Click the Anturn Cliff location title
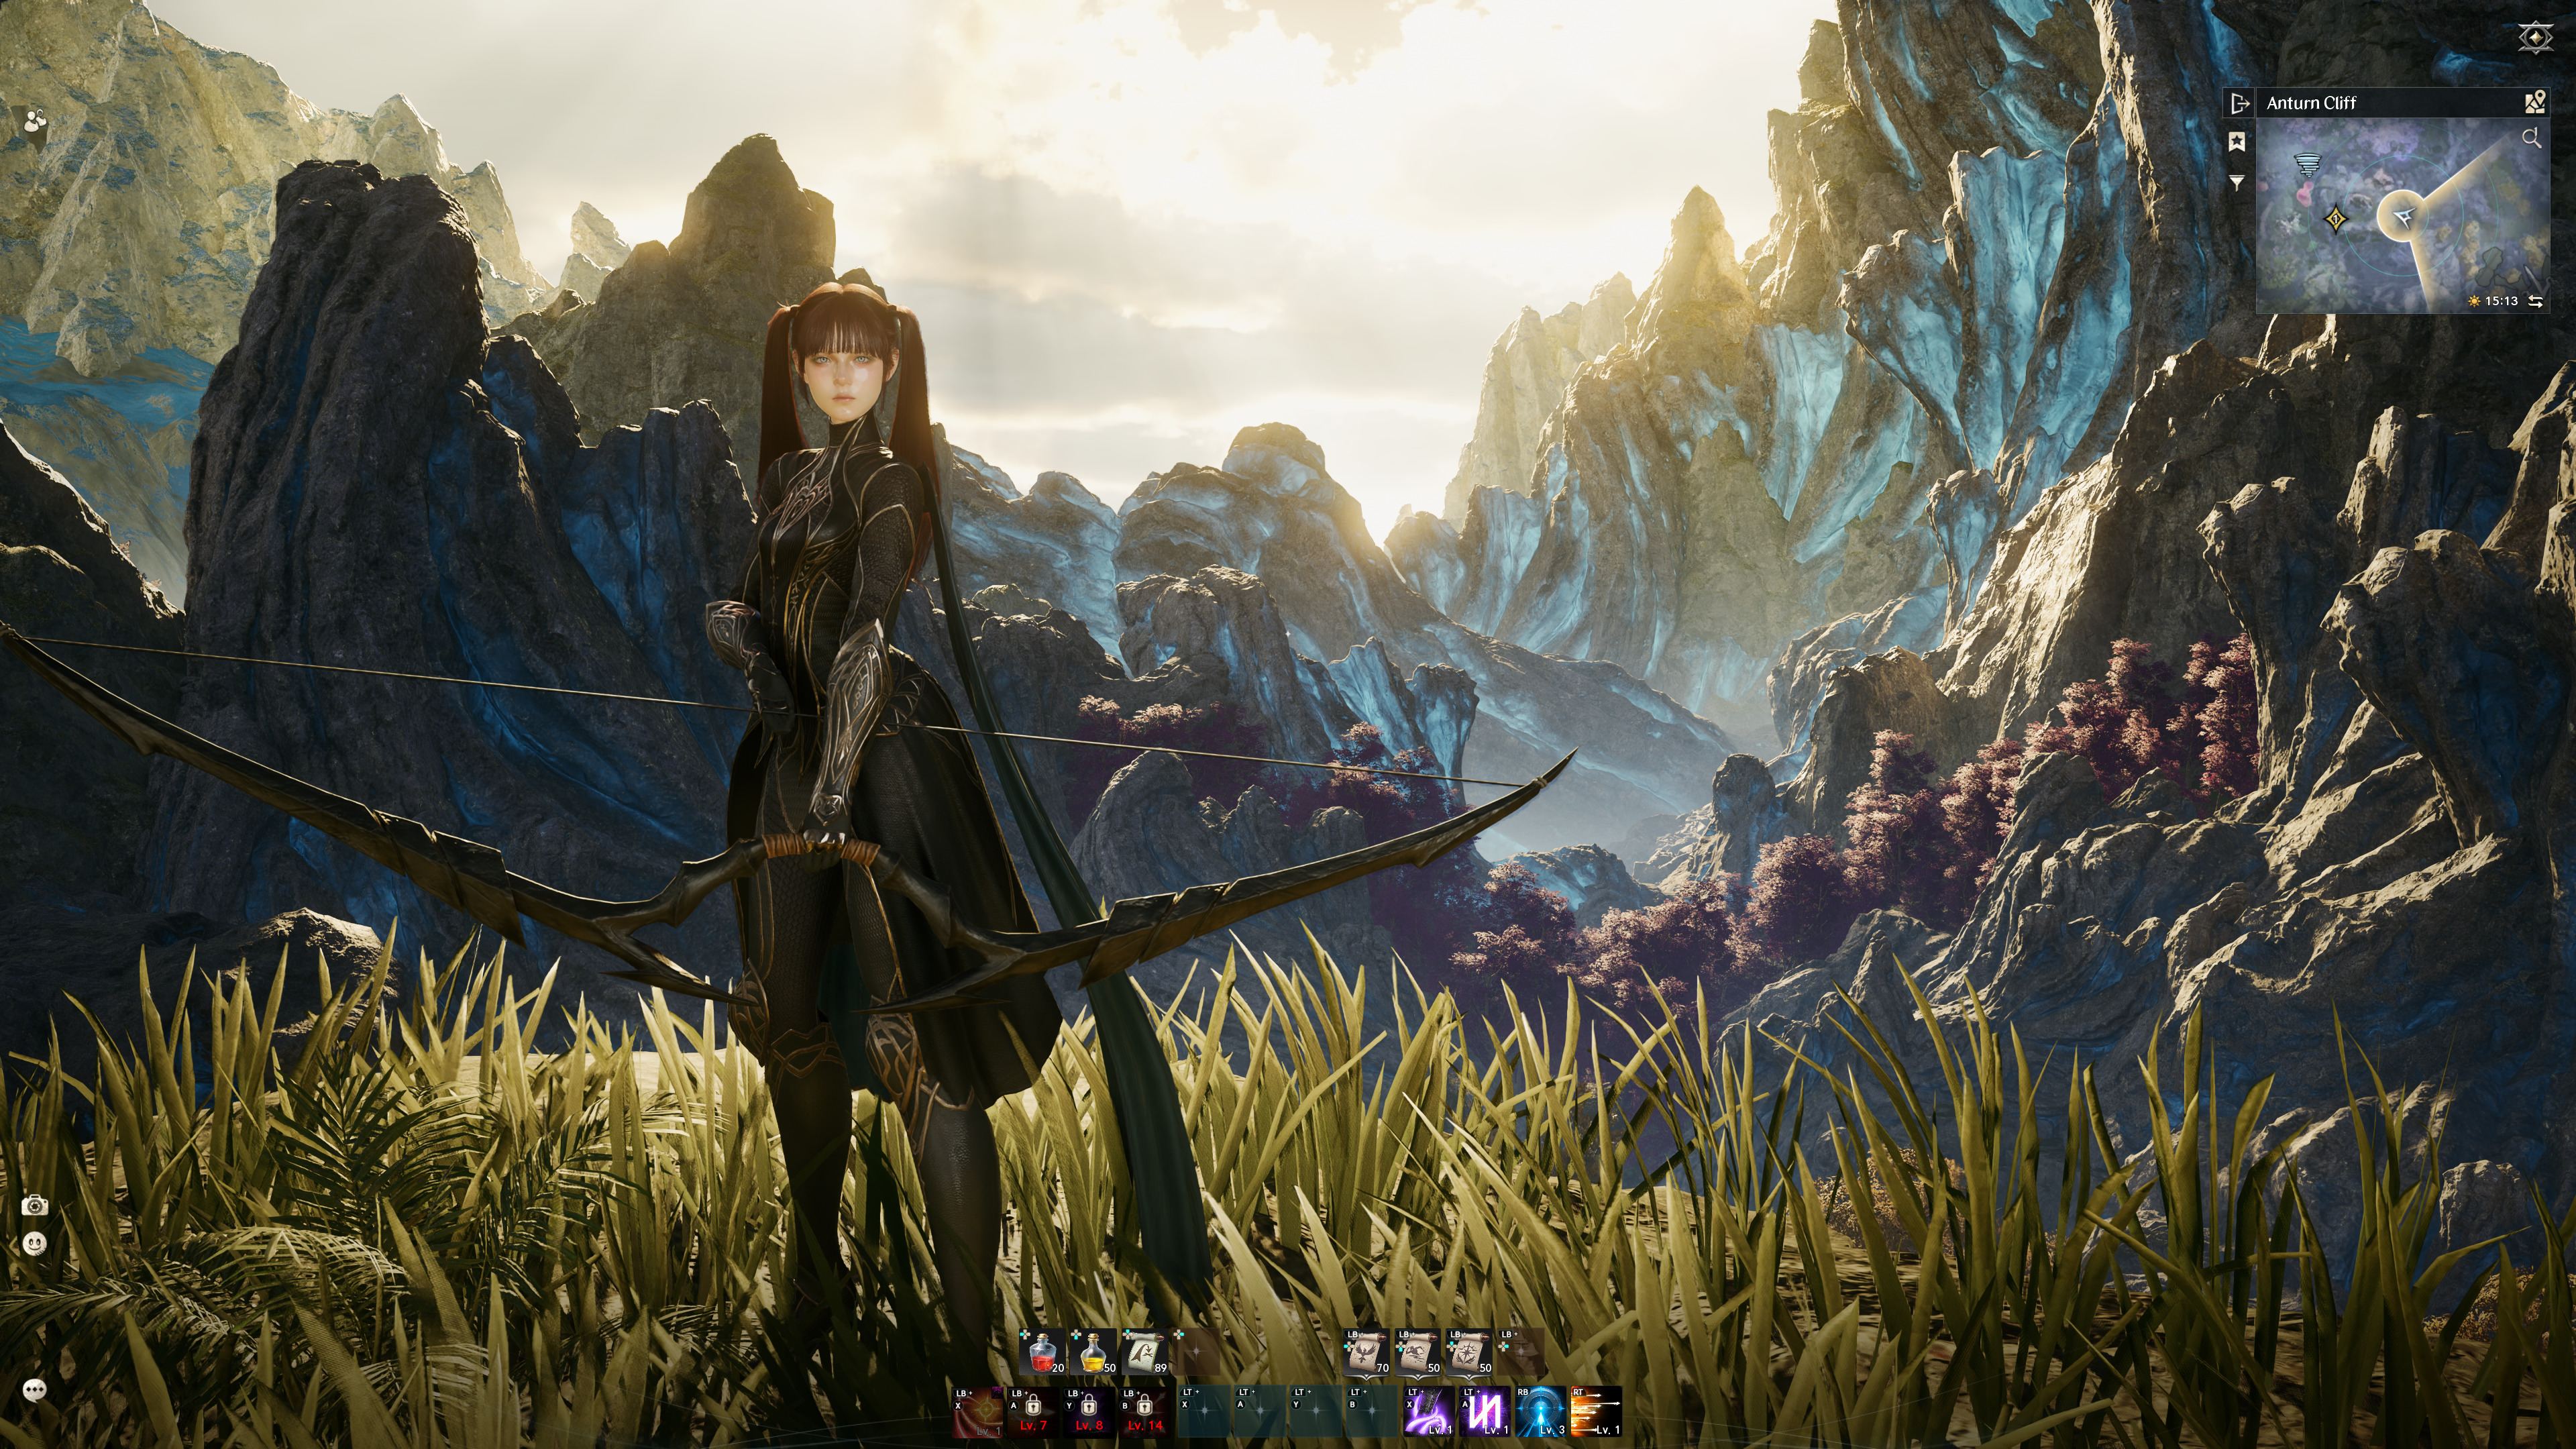This screenshot has width=2576, height=1449. (2311, 103)
